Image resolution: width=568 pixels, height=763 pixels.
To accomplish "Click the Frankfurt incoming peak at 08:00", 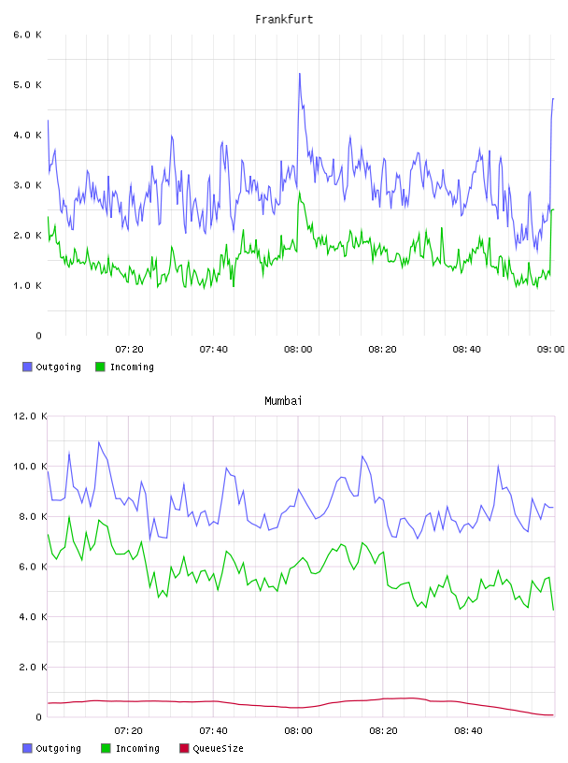I will 300,193.
